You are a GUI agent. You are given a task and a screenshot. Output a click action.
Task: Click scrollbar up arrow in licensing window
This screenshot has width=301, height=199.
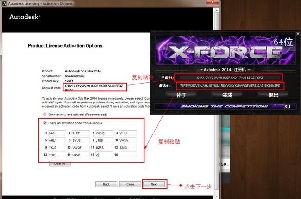pos(216,10)
